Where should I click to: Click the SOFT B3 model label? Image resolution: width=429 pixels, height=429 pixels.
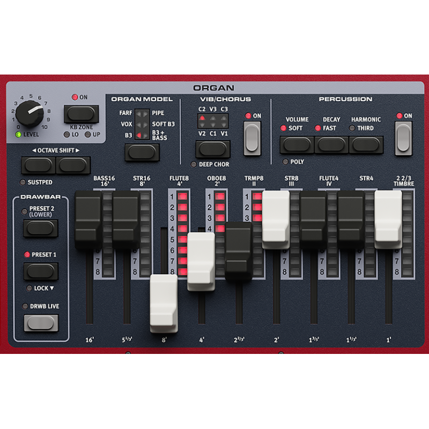(164, 124)
